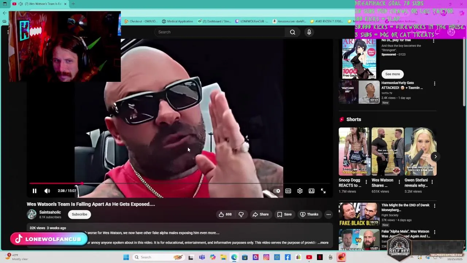
Task: Open Microsoft Teams from taskbar
Action: click(202, 257)
